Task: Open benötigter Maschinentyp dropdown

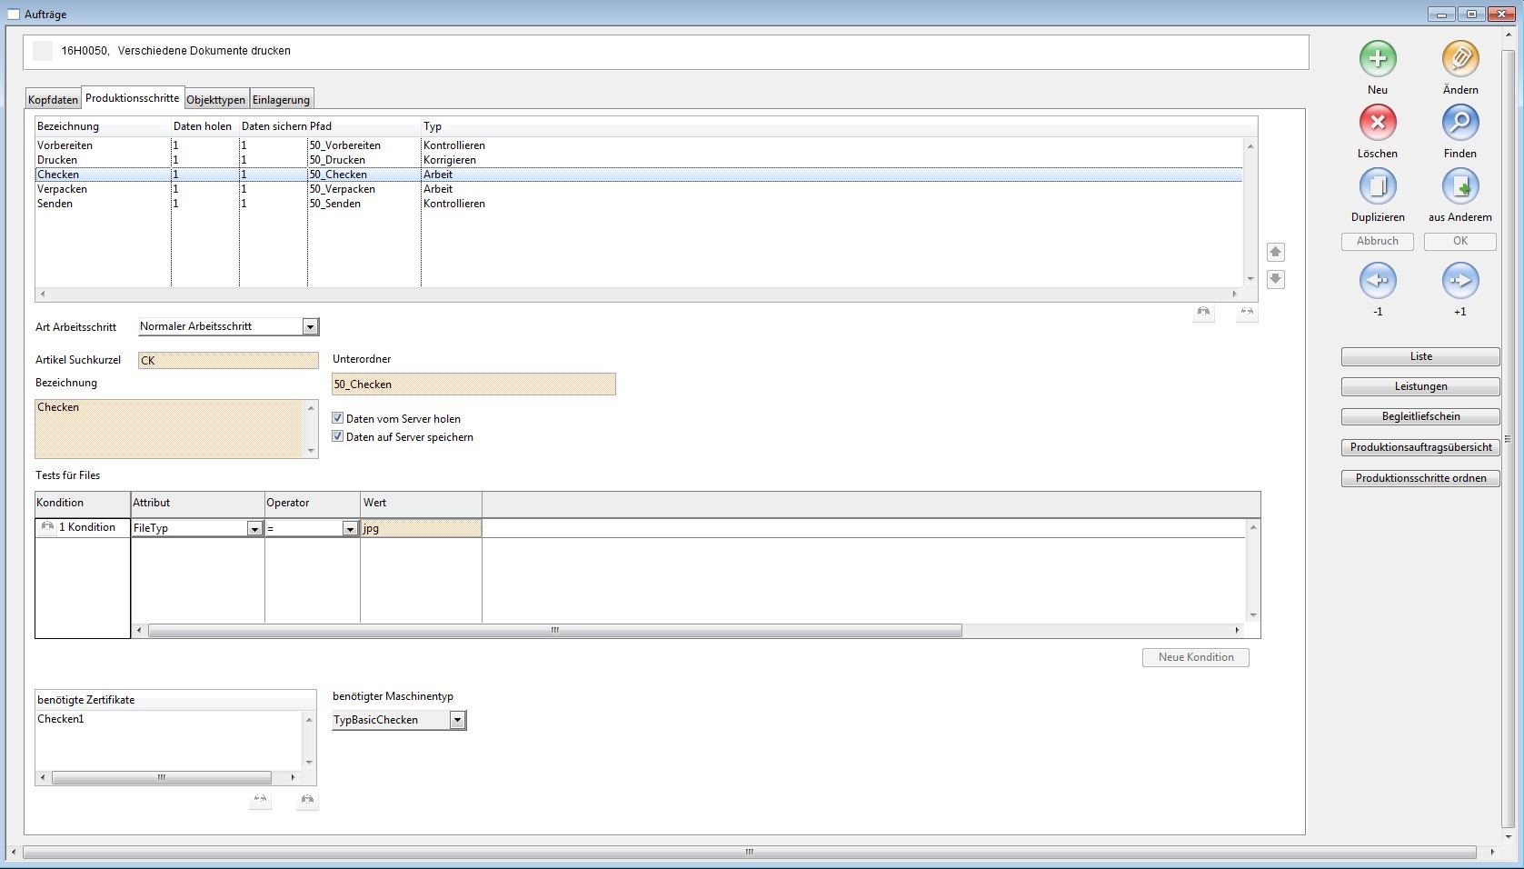Action: pos(457,720)
